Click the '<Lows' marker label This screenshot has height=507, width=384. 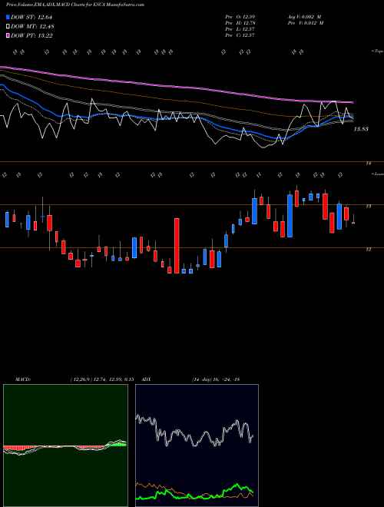click(x=377, y=174)
